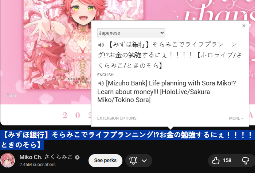Play audio of the English translation
The width and height of the screenshot is (255, 173).
click(x=101, y=84)
